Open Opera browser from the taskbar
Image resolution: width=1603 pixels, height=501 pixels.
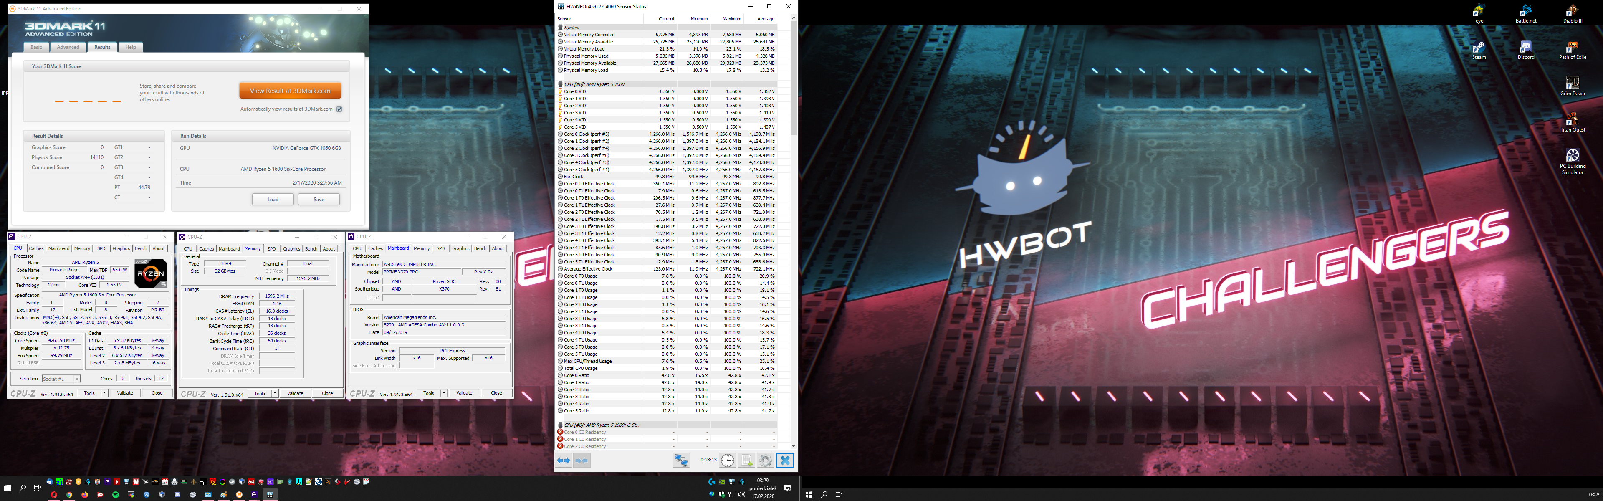click(54, 495)
